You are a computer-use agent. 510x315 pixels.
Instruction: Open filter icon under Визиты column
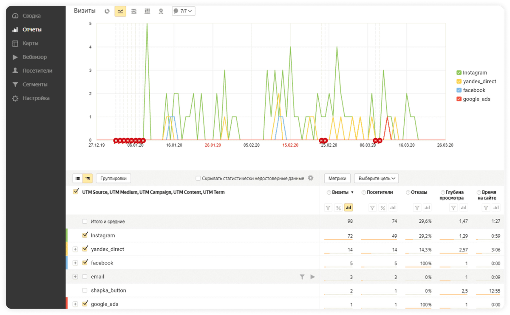pos(328,208)
